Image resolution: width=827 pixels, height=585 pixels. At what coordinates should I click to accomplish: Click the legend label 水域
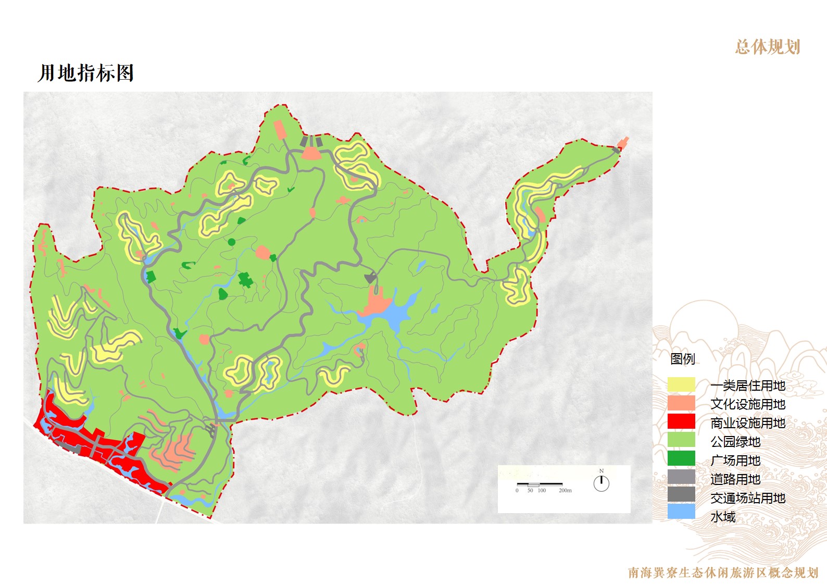(723, 517)
